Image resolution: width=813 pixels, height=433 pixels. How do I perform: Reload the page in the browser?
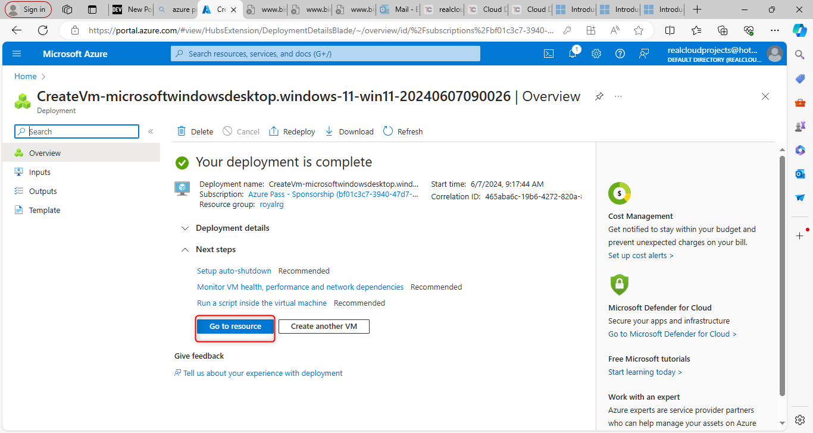click(43, 30)
